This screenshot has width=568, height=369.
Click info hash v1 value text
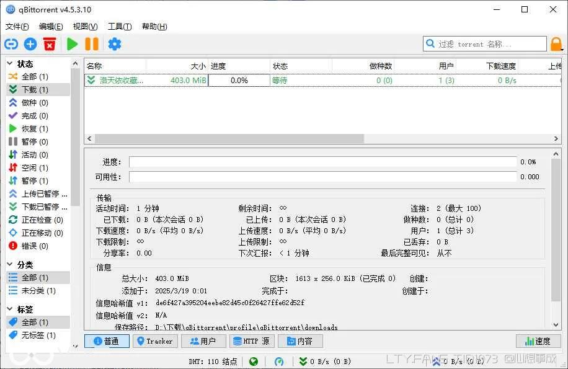230,303
